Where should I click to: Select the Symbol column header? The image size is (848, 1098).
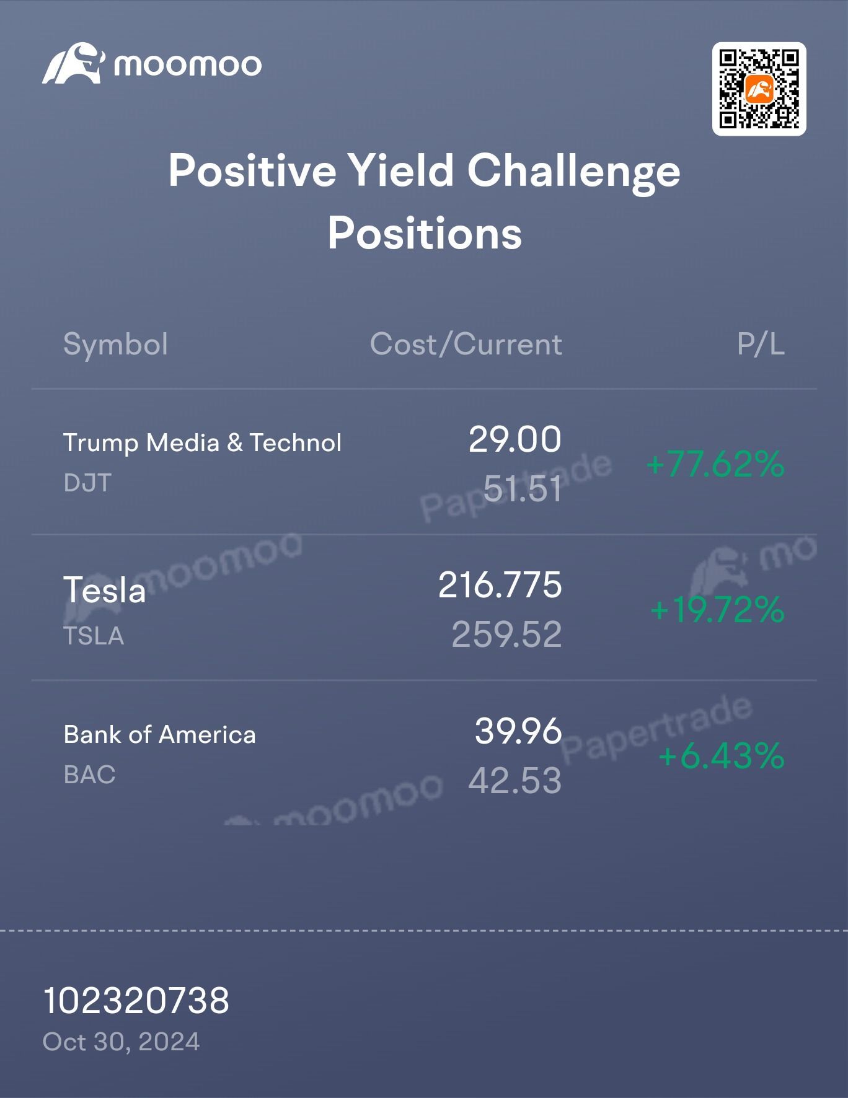click(115, 344)
